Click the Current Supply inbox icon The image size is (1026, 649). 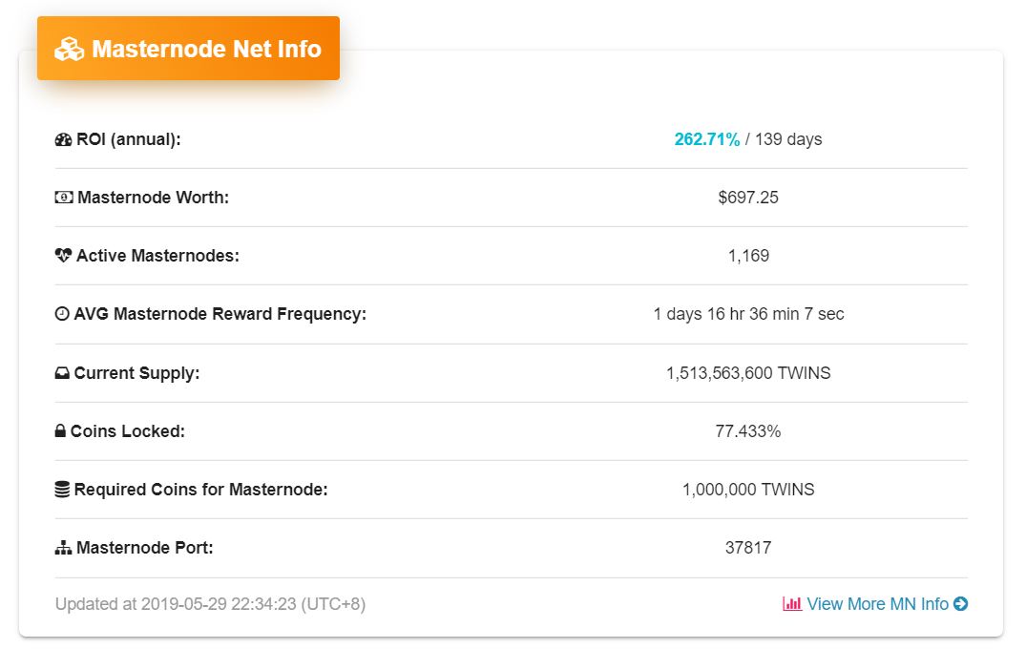point(62,373)
